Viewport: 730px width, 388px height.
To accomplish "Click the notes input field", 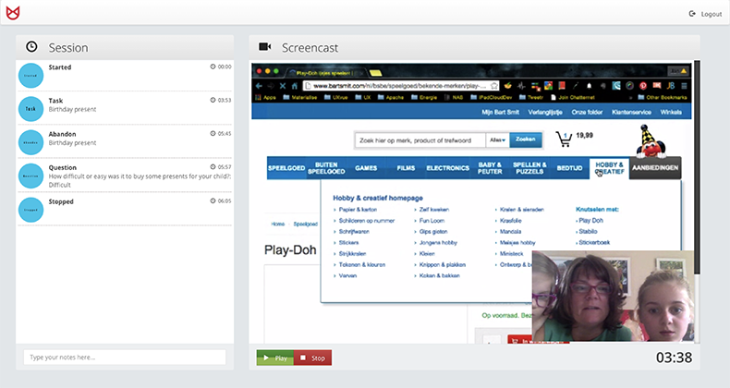I will coord(125,358).
